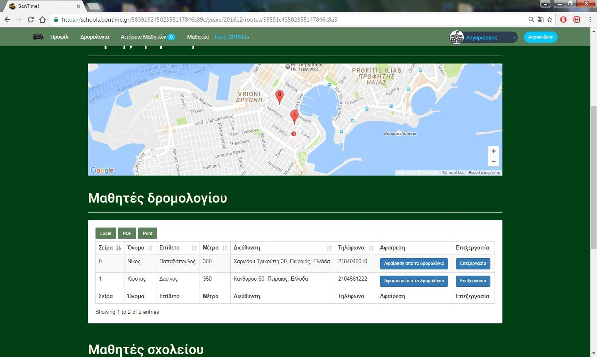This screenshot has height=357, width=597.
Task: Open Αιτήσεις Μαθητών menu item
Action: (143, 37)
